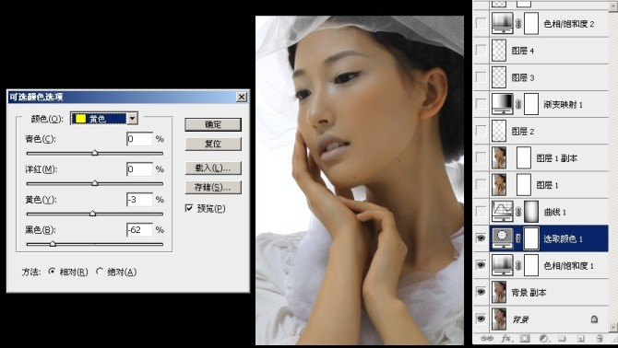Viewport: 618px width, 348px height.
Task: Click the 曲线 1 curves adjustment icon
Action: click(x=502, y=212)
